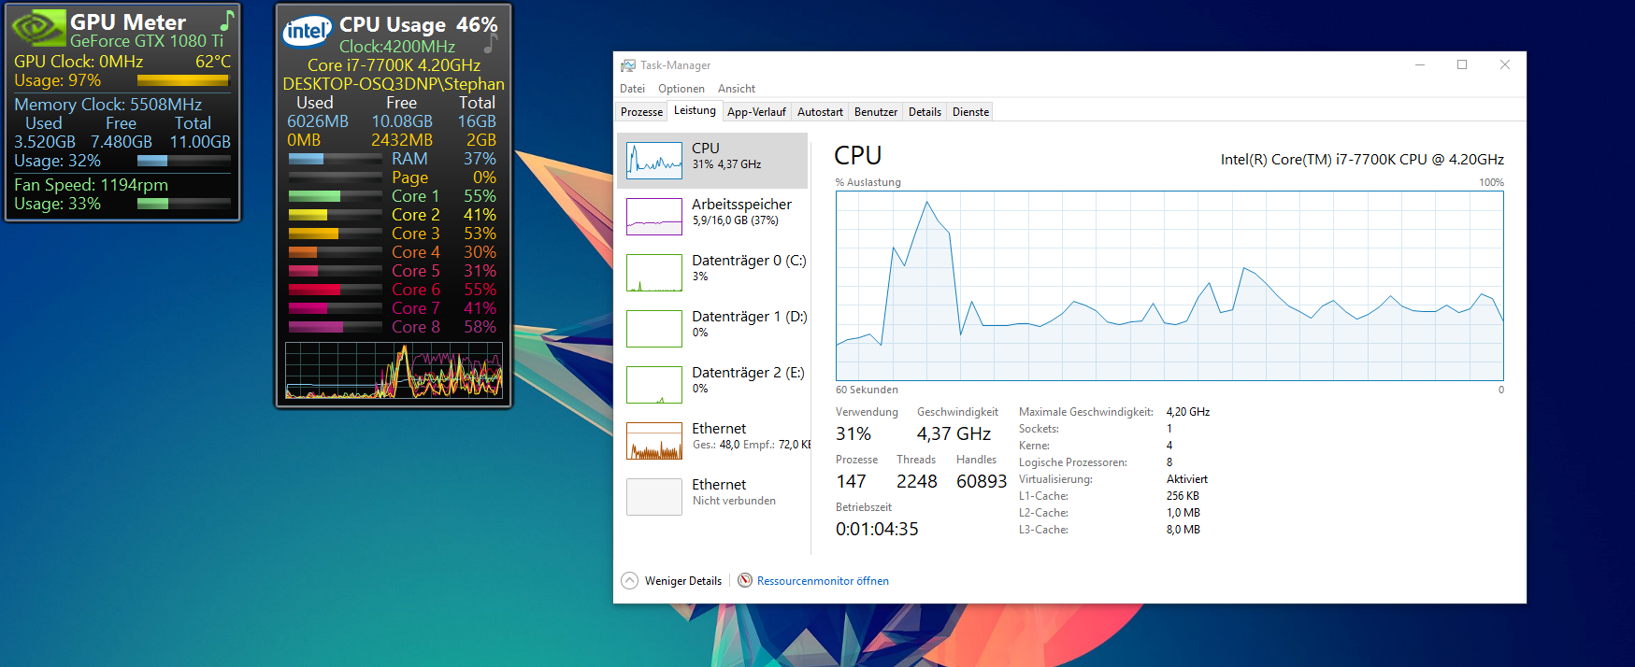
Task: Switch to the Autostart tab
Action: click(820, 112)
